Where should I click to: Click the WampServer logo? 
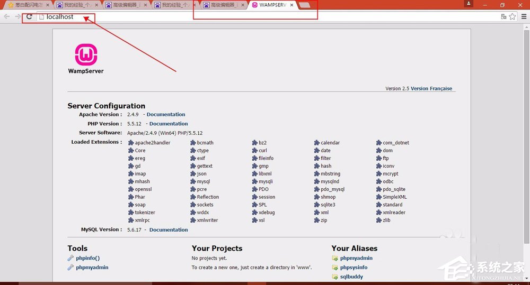tap(86, 55)
